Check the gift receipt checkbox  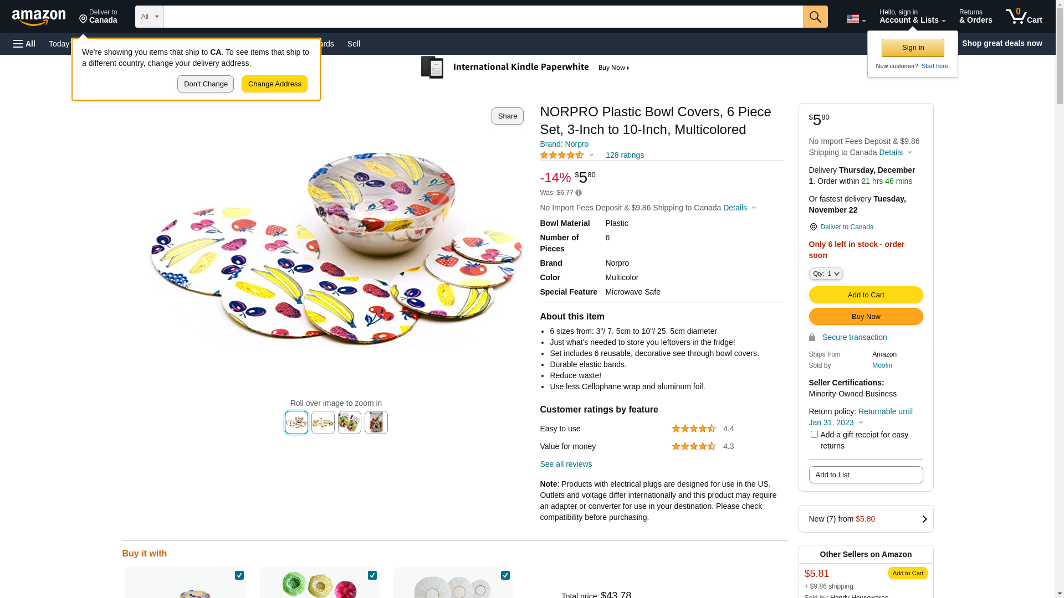coord(814,435)
